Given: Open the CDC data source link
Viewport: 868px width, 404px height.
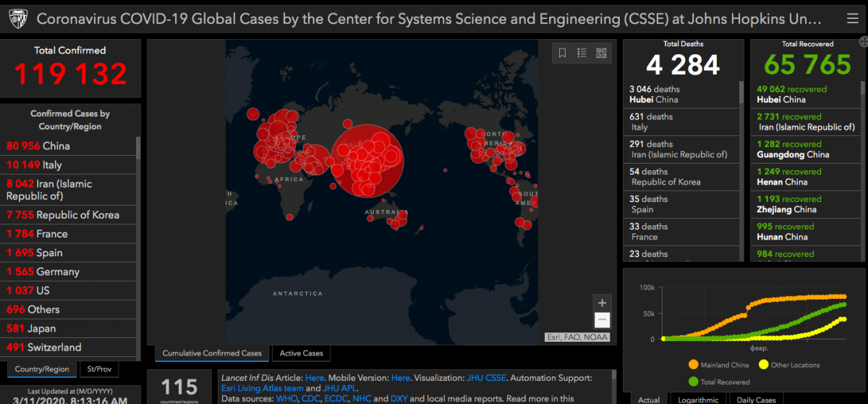Looking at the screenshot, I should (x=312, y=399).
